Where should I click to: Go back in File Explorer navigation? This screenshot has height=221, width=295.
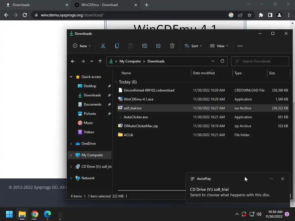coord(73,61)
